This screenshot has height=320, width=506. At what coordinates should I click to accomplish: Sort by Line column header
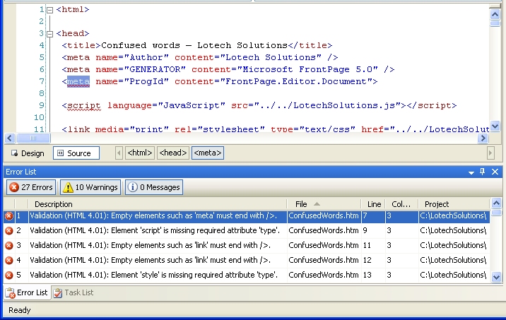[x=373, y=204]
